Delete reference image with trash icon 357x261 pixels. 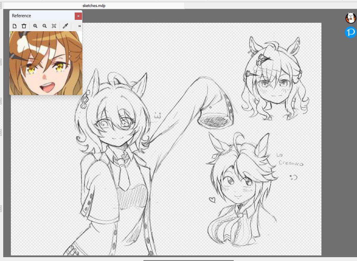(24, 26)
